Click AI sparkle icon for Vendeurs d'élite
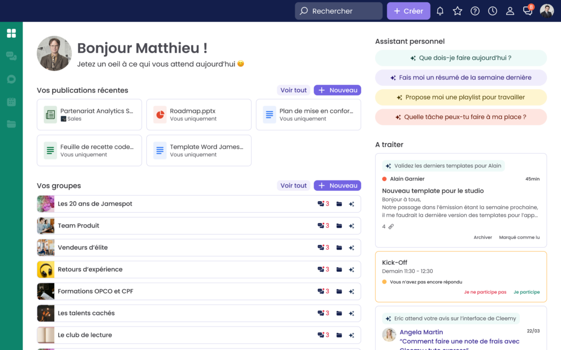Viewport: 561px width, 350px height. [x=352, y=248]
